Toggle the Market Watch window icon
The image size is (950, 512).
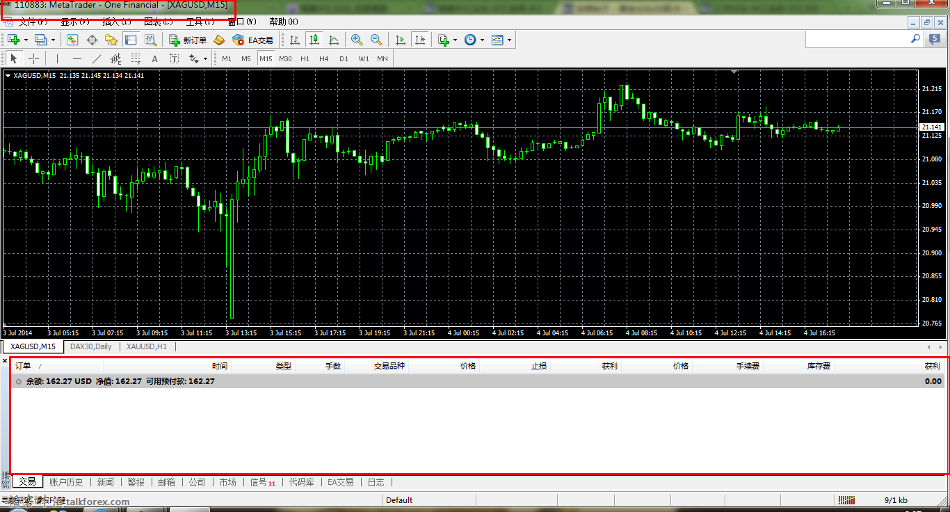point(72,40)
